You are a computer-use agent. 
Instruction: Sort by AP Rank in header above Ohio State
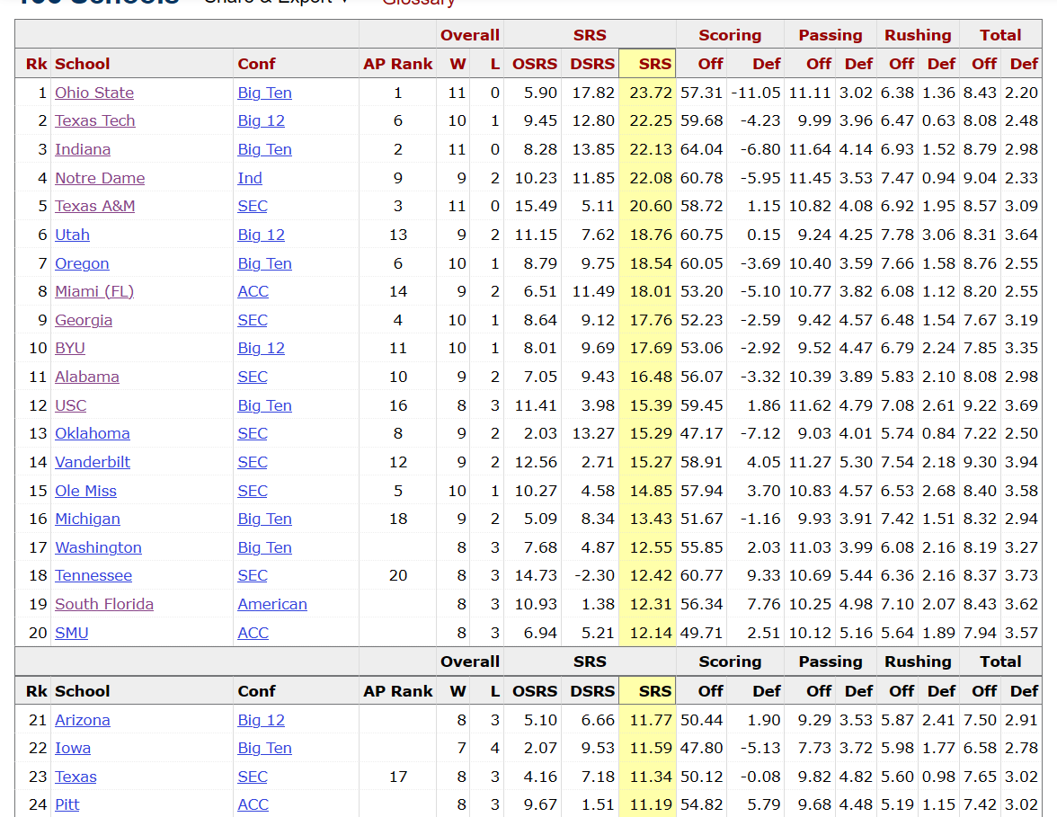pyautogui.click(x=397, y=64)
